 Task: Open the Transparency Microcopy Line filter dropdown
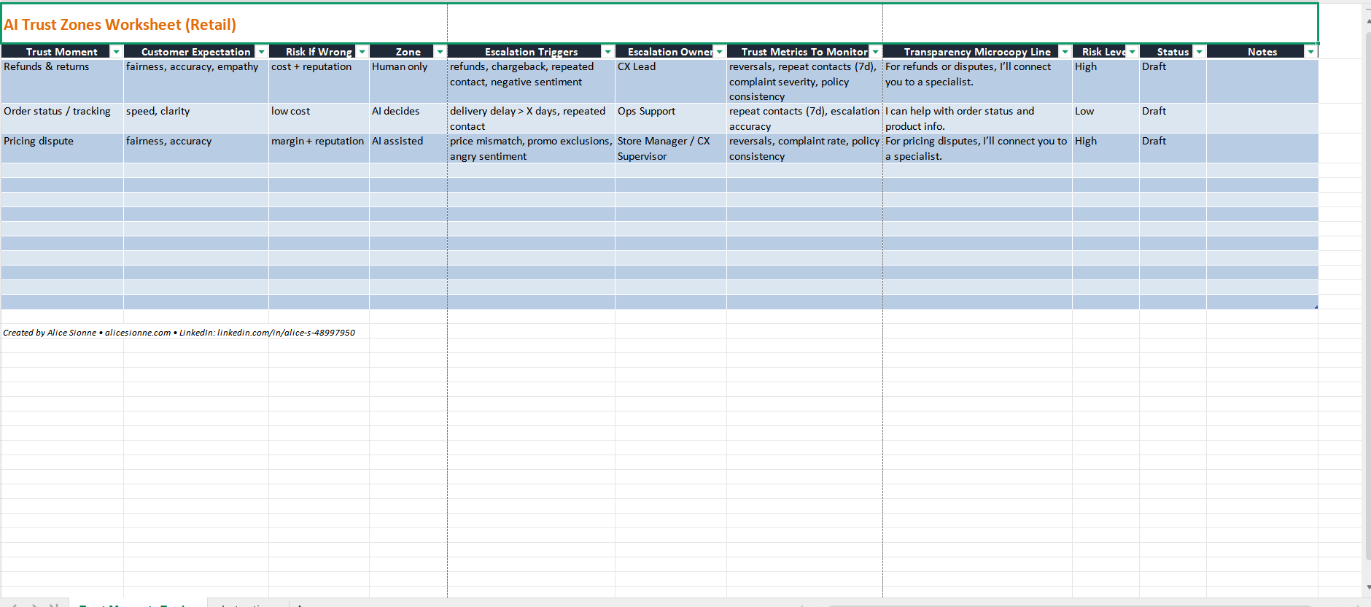1065,52
